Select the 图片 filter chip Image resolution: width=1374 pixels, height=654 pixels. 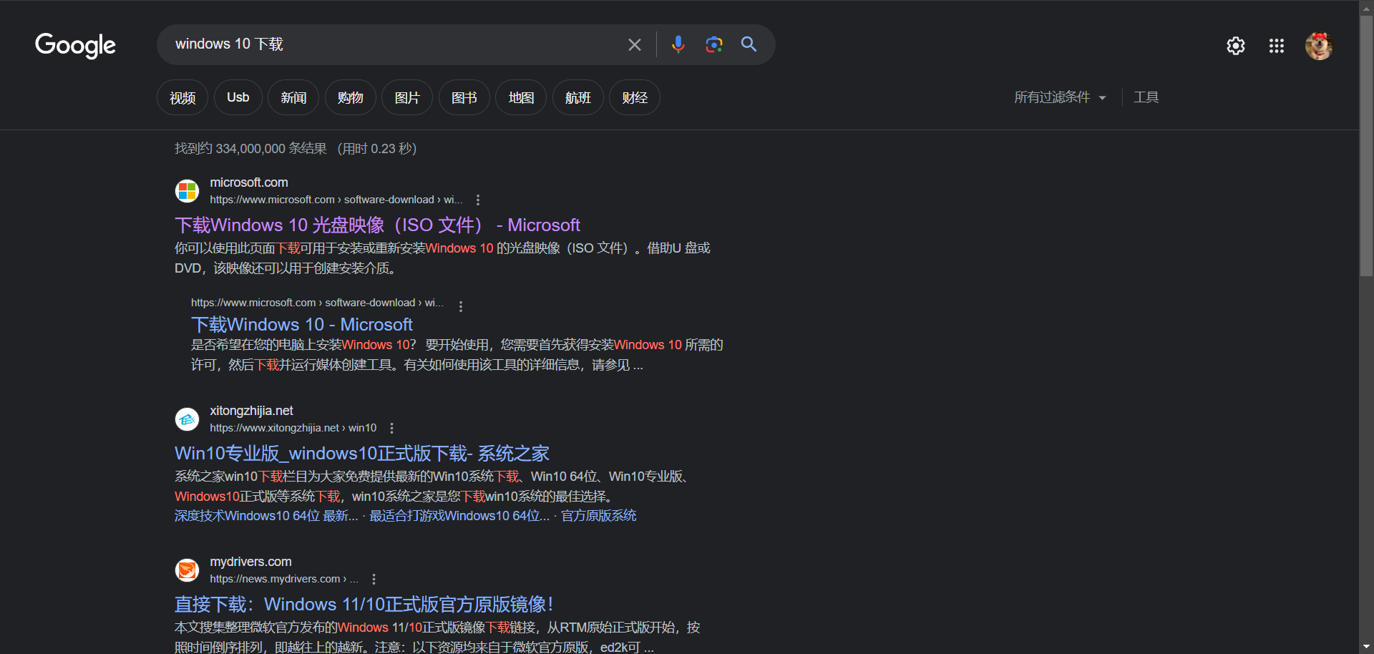407,97
